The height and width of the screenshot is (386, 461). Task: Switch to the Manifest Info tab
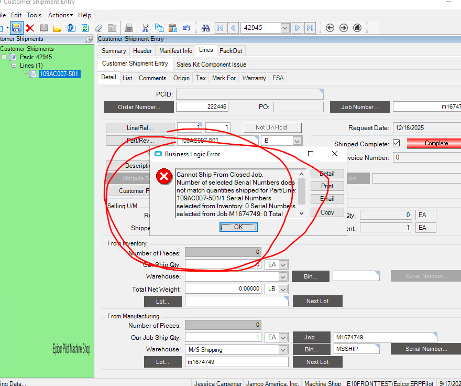175,50
